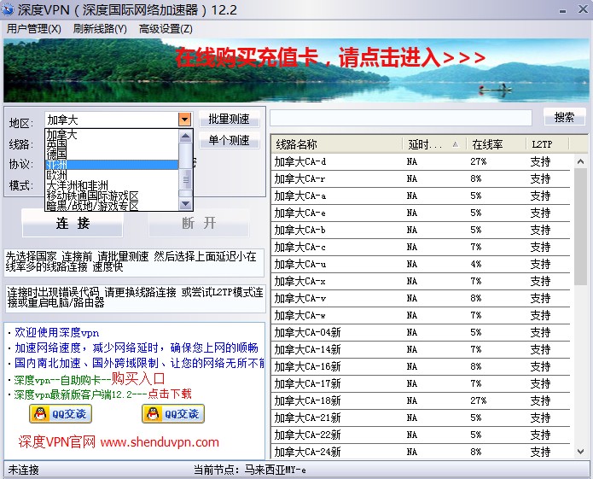
Task: Select line 加拿大CA-b
Action: (x=421, y=230)
